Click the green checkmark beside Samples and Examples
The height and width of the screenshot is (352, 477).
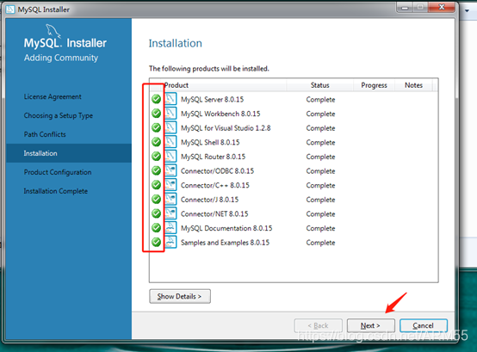tap(156, 242)
